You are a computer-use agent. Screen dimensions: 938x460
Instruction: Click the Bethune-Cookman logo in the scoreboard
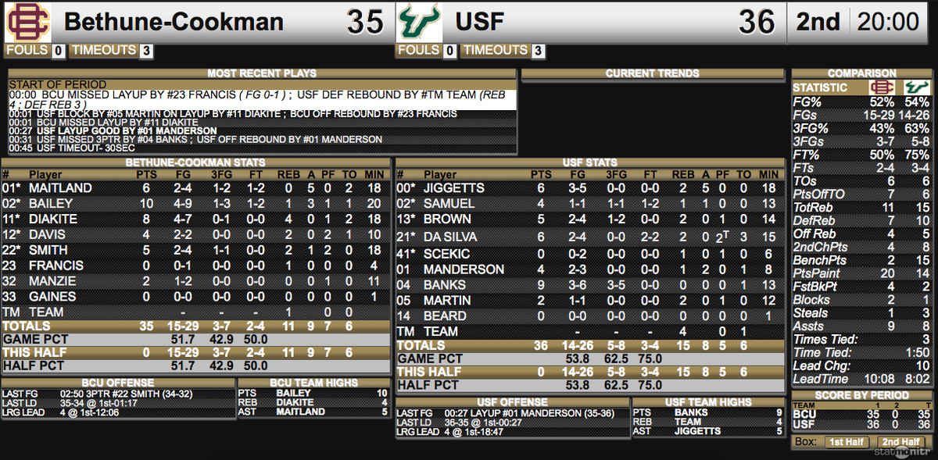tap(28, 22)
